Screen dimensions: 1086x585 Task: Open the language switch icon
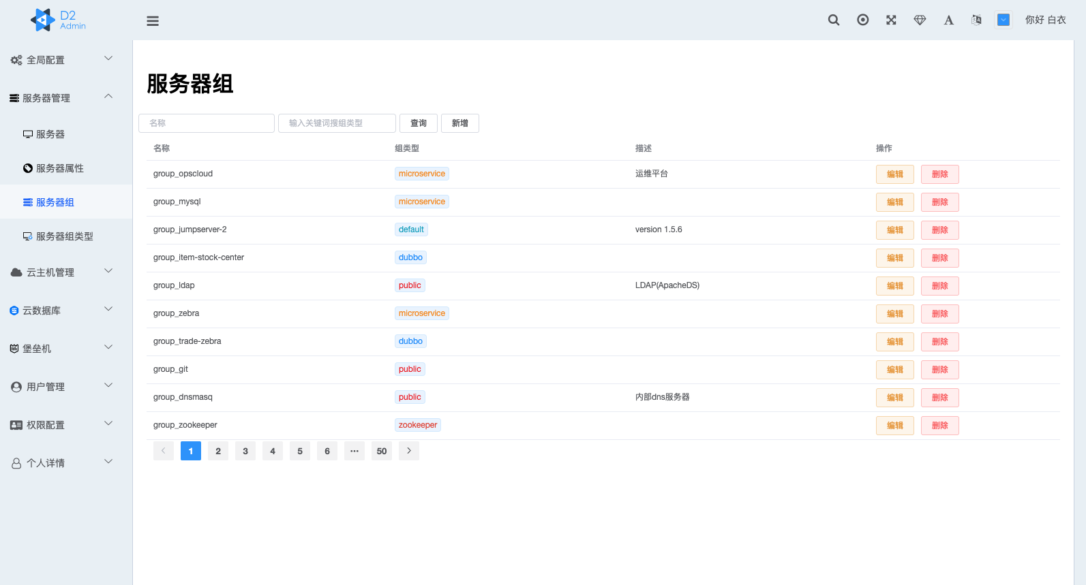[x=976, y=20]
